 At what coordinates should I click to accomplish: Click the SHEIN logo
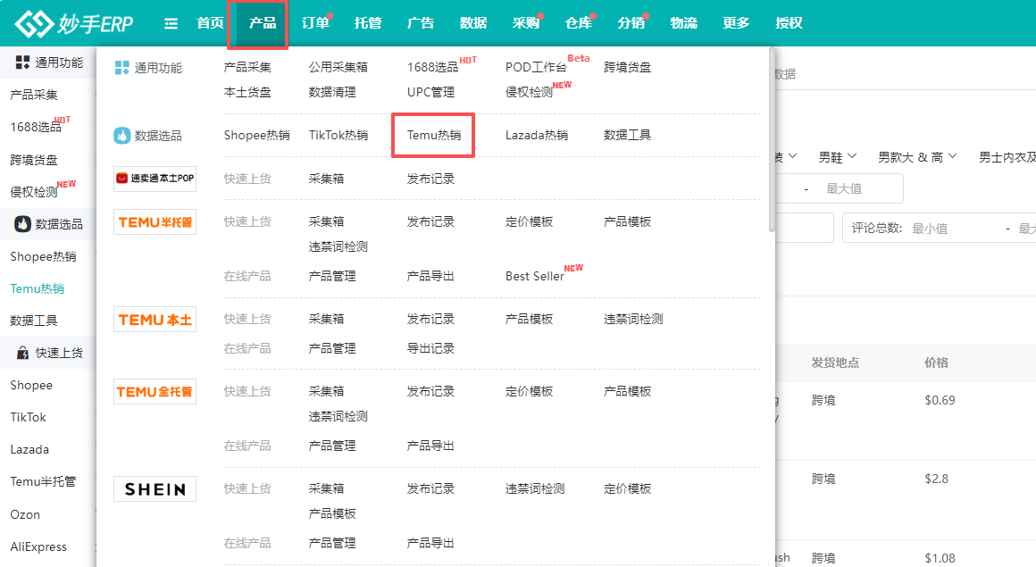155,489
